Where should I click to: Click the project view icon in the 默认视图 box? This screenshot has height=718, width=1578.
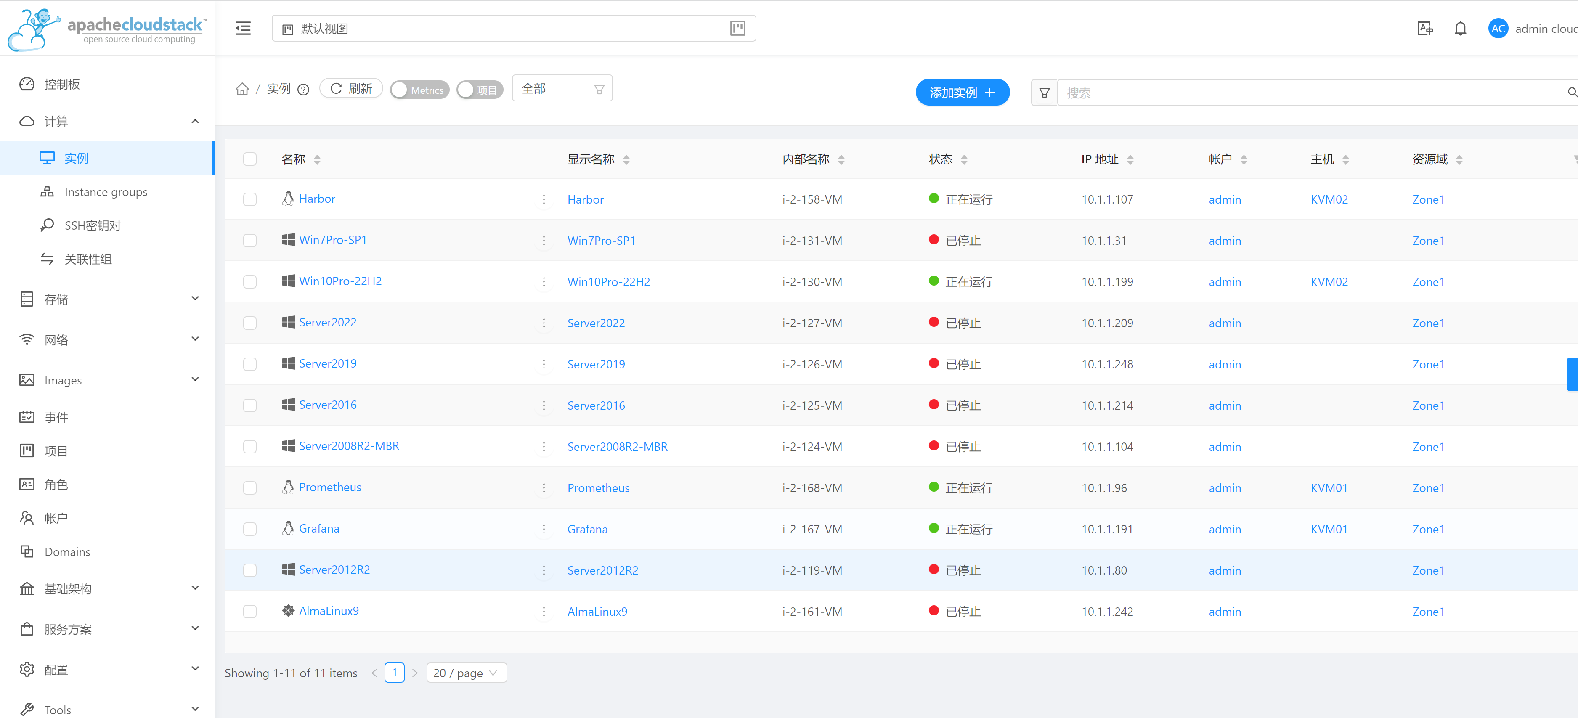coord(737,28)
